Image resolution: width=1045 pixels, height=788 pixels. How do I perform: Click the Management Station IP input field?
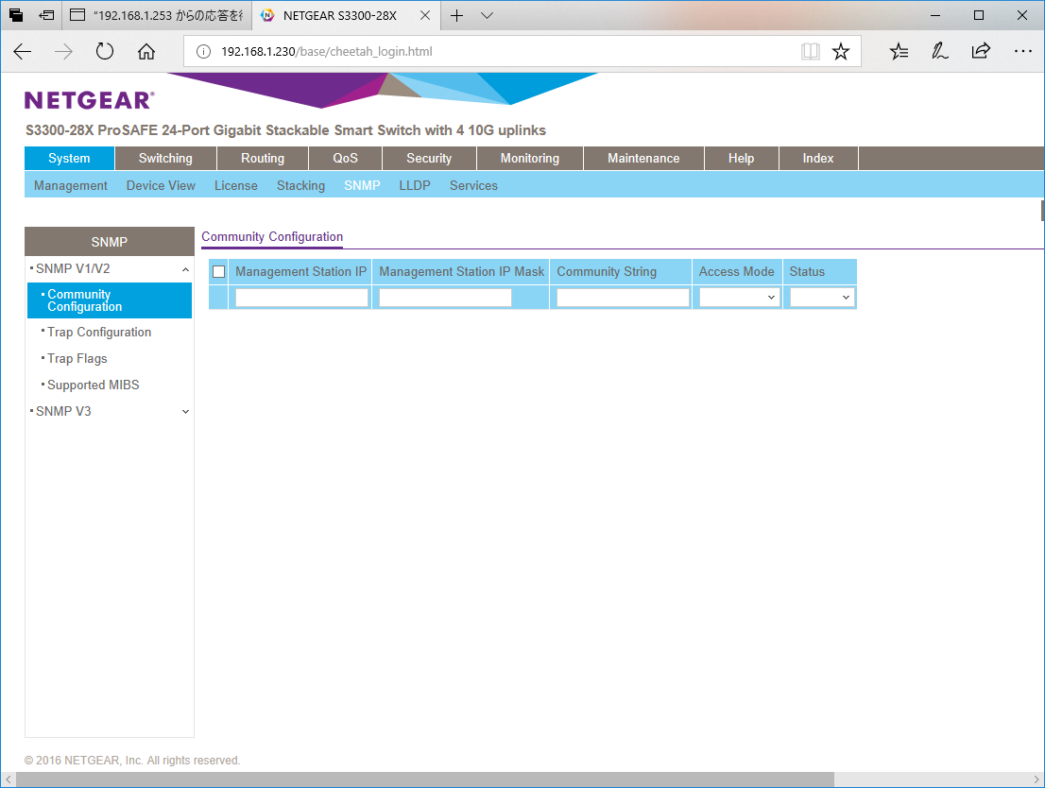point(302,298)
